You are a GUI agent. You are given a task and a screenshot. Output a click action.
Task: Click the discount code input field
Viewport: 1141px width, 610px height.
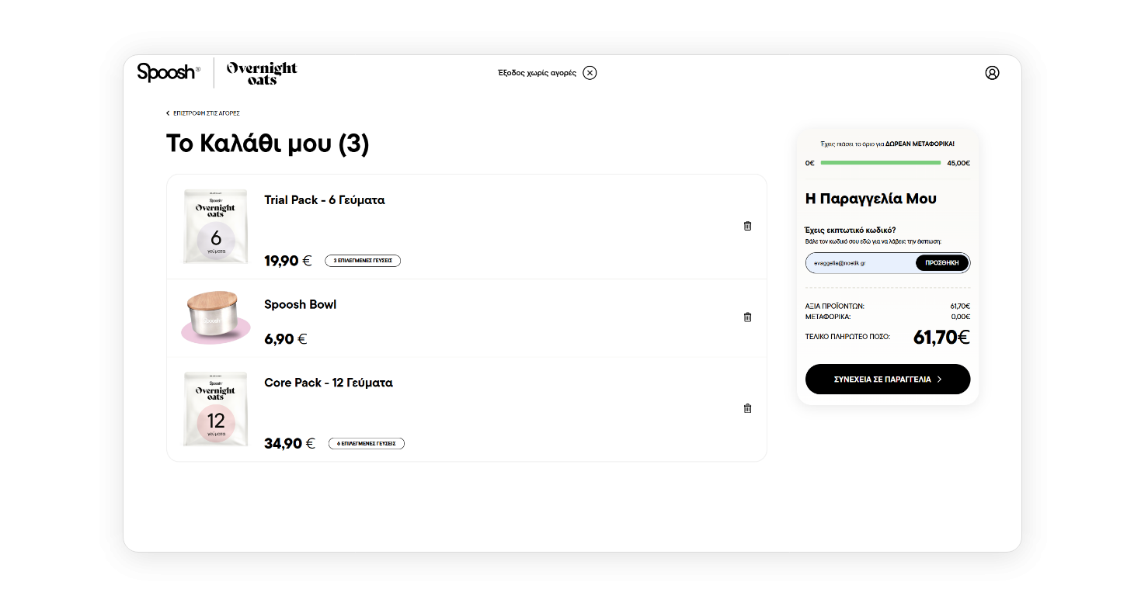(x=860, y=263)
